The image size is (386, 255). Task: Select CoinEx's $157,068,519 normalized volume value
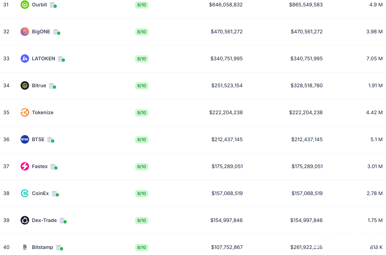[227, 193]
